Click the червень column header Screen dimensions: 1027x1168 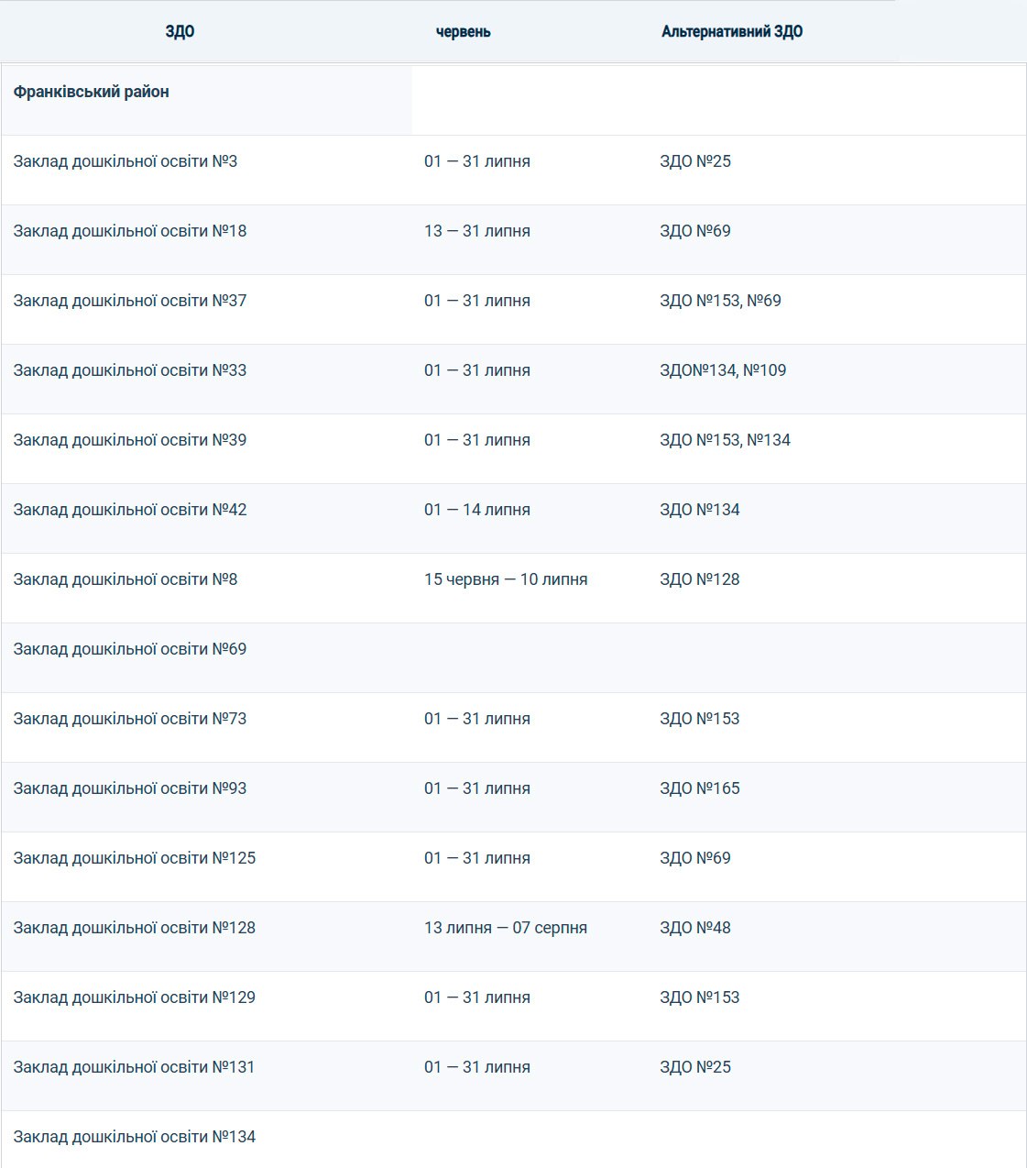[x=463, y=31]
